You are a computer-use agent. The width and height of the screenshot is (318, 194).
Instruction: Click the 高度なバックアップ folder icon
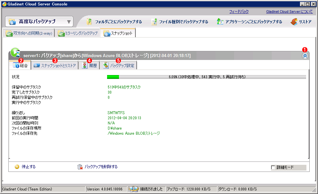pos(12,22)
